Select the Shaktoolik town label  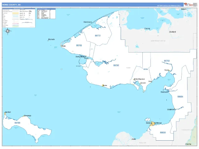(x=164, y=92)
